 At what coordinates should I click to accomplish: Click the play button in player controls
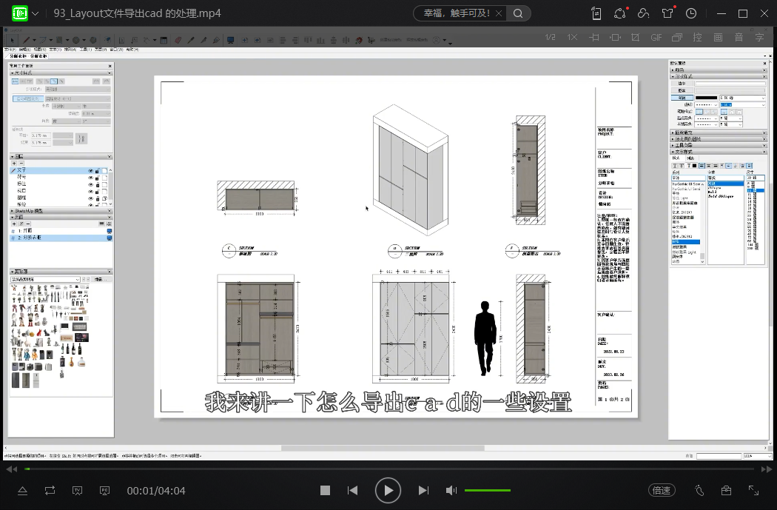388,490
